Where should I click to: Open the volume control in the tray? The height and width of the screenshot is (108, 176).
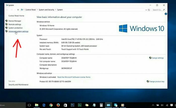[162, 105]
